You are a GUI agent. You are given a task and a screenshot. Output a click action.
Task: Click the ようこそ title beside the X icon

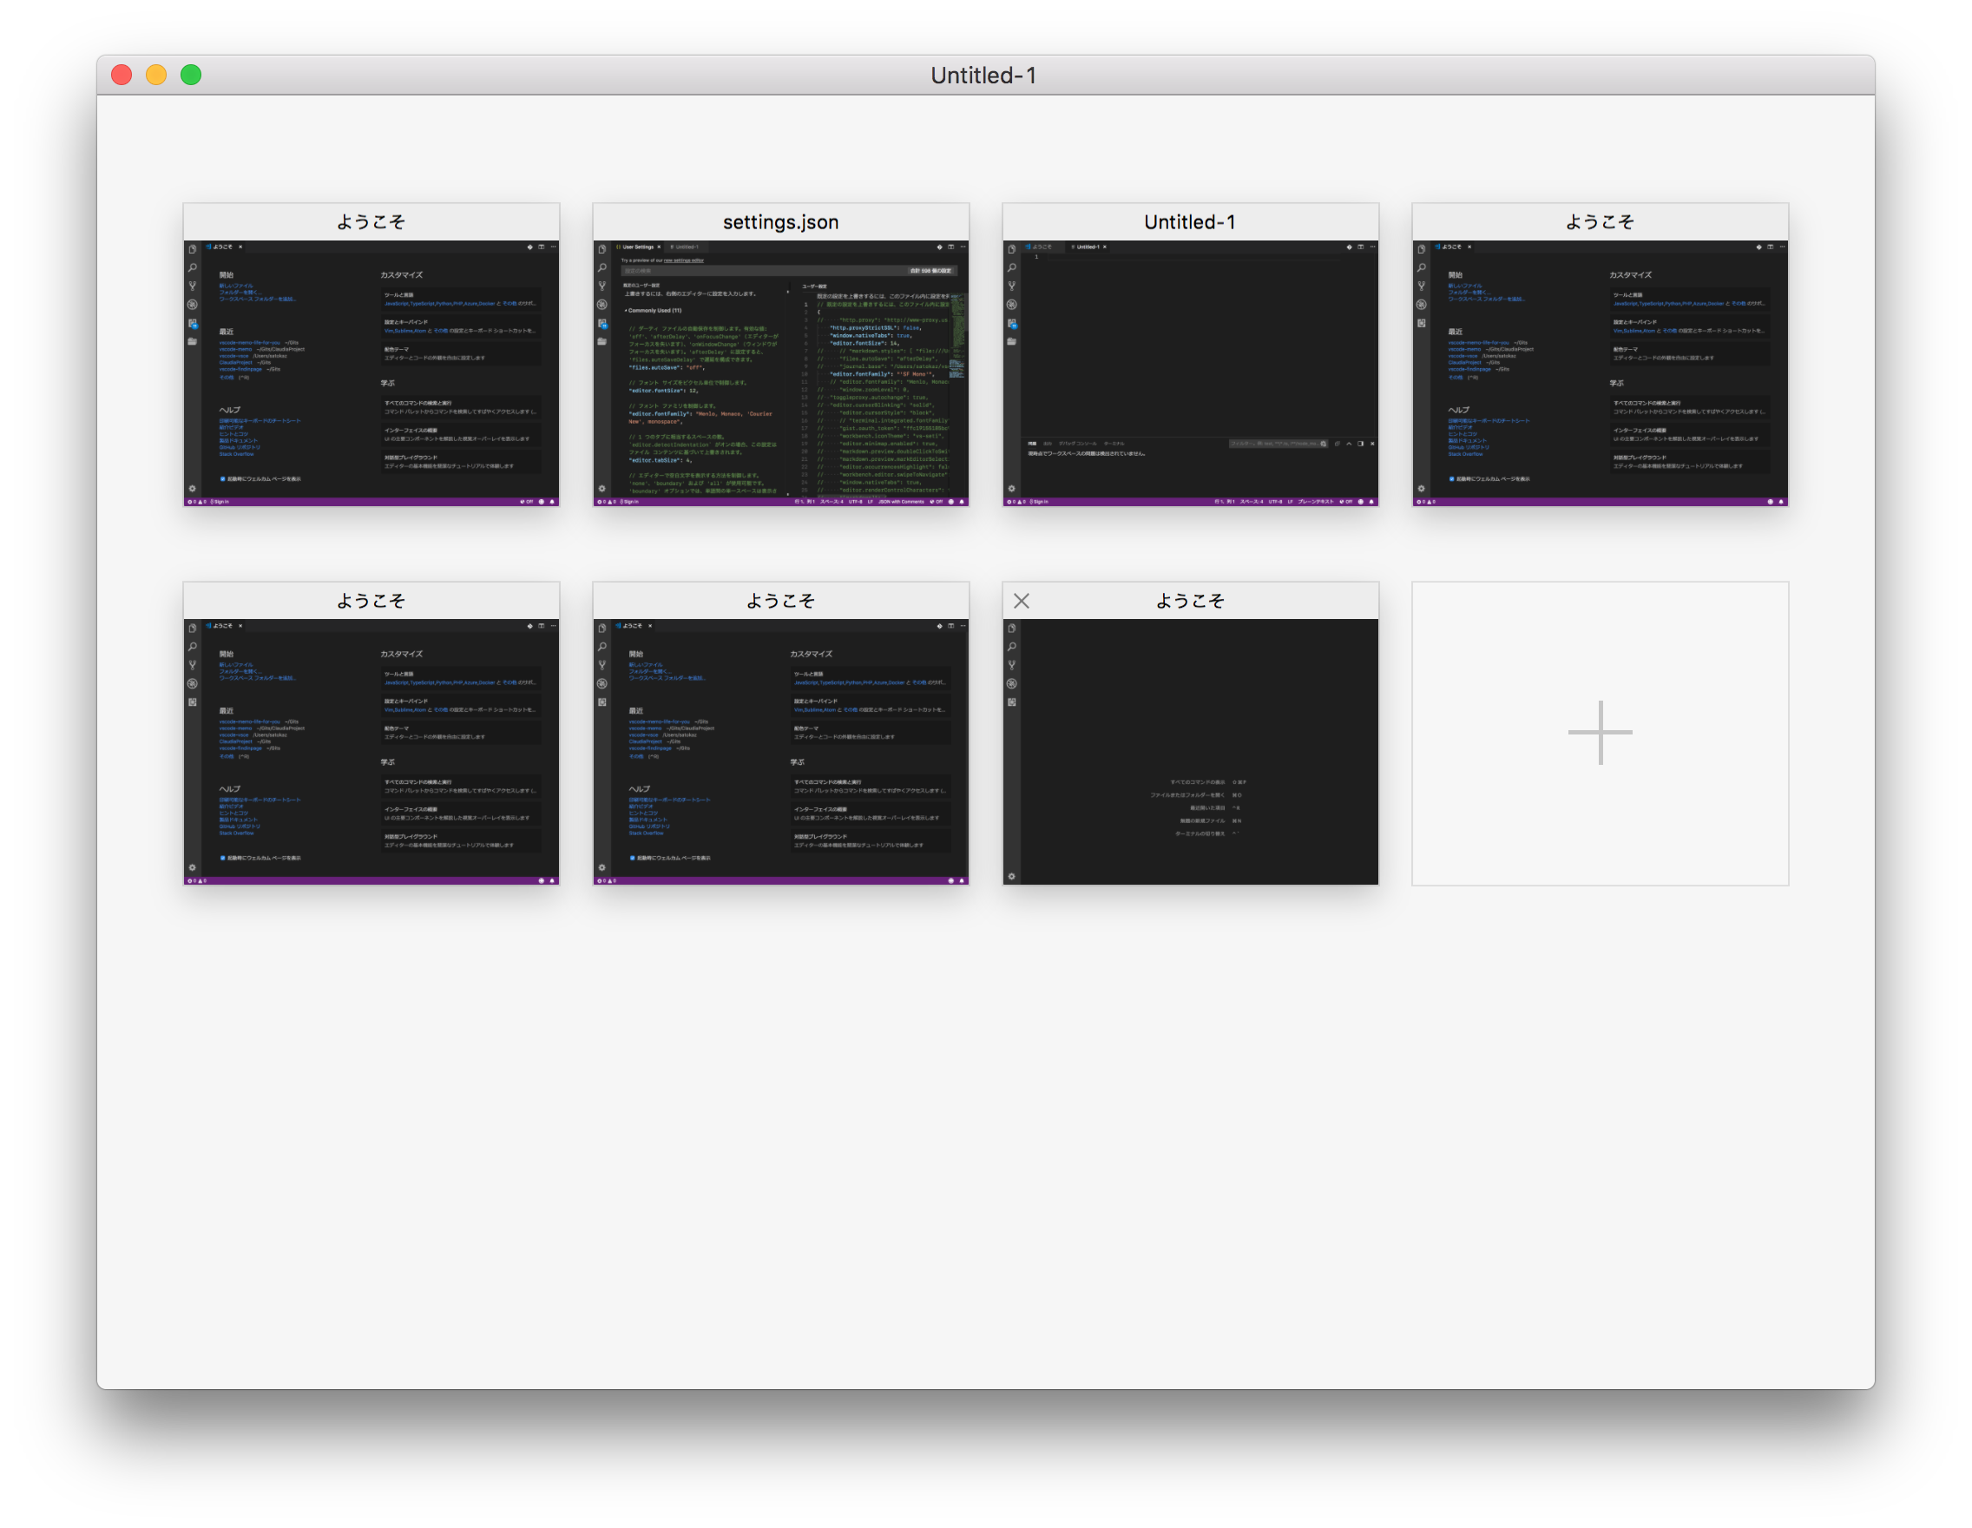coord(1190,601)
